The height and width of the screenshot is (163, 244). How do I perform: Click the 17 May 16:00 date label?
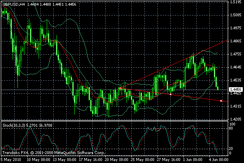tap(91, 160)
